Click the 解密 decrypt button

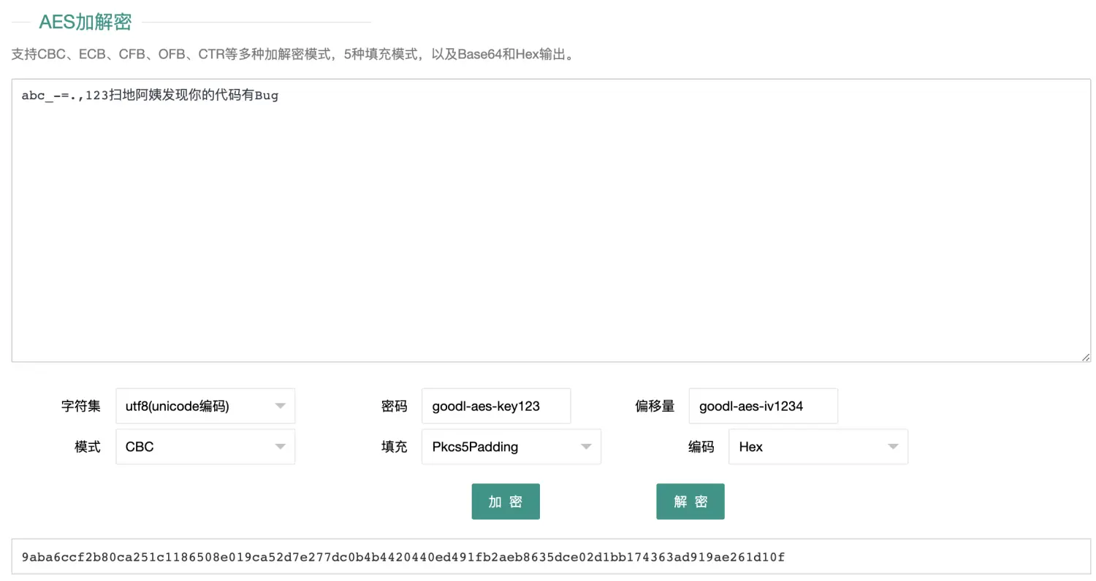pos(690,501)
